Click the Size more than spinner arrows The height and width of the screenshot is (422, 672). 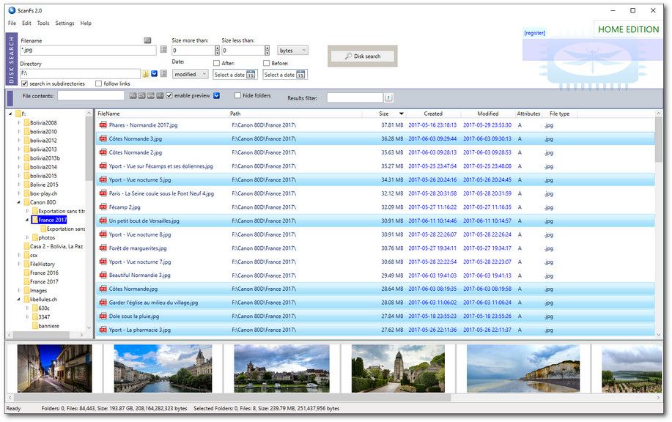[x=217, y=50]
